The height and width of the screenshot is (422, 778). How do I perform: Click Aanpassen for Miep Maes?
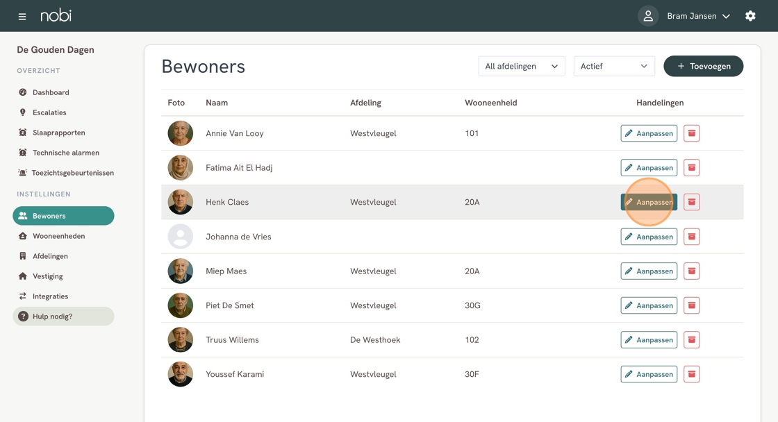(x=649, y=271)
